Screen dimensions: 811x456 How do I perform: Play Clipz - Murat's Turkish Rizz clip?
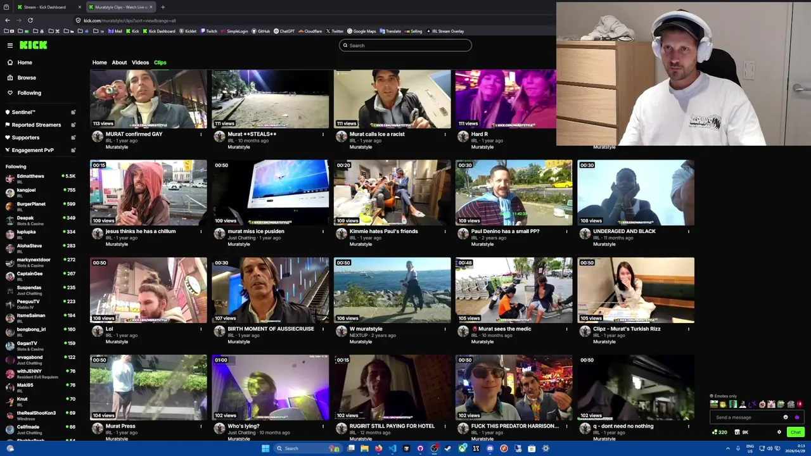point(635,290)
